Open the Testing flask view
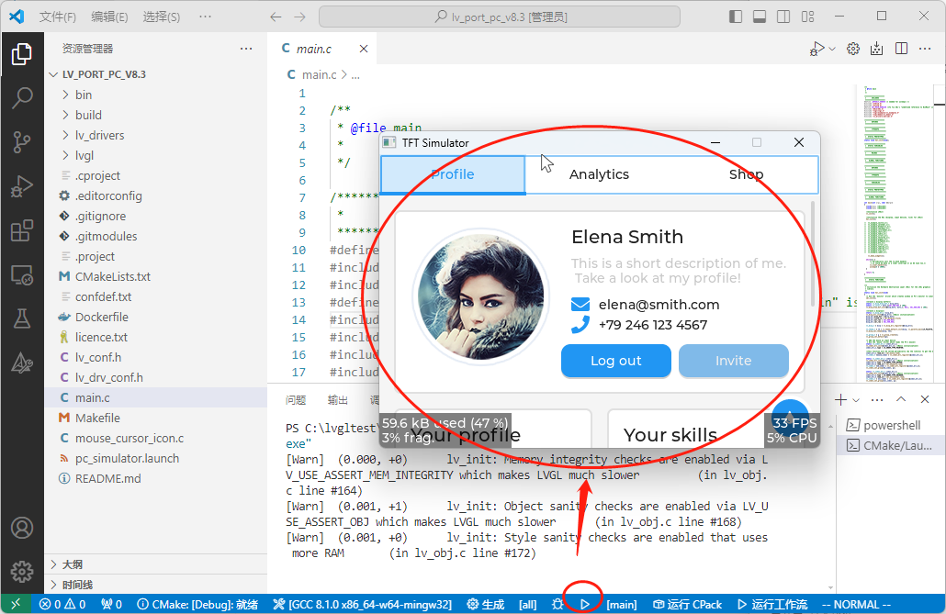Image resolution: width=946 pixels, height=614 pixels. (22, 318)
